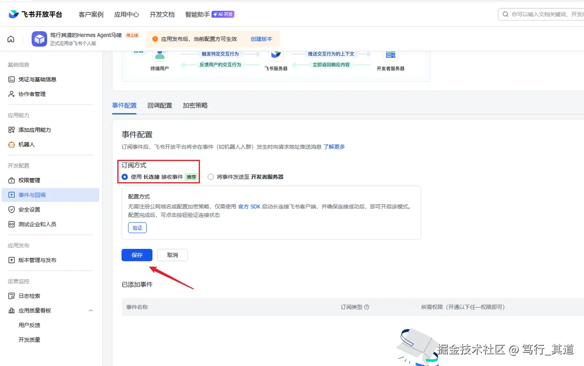Open 智能助手 in the top navigation
The width and height of the screenshot is (584, 366).
click(198, 15)
